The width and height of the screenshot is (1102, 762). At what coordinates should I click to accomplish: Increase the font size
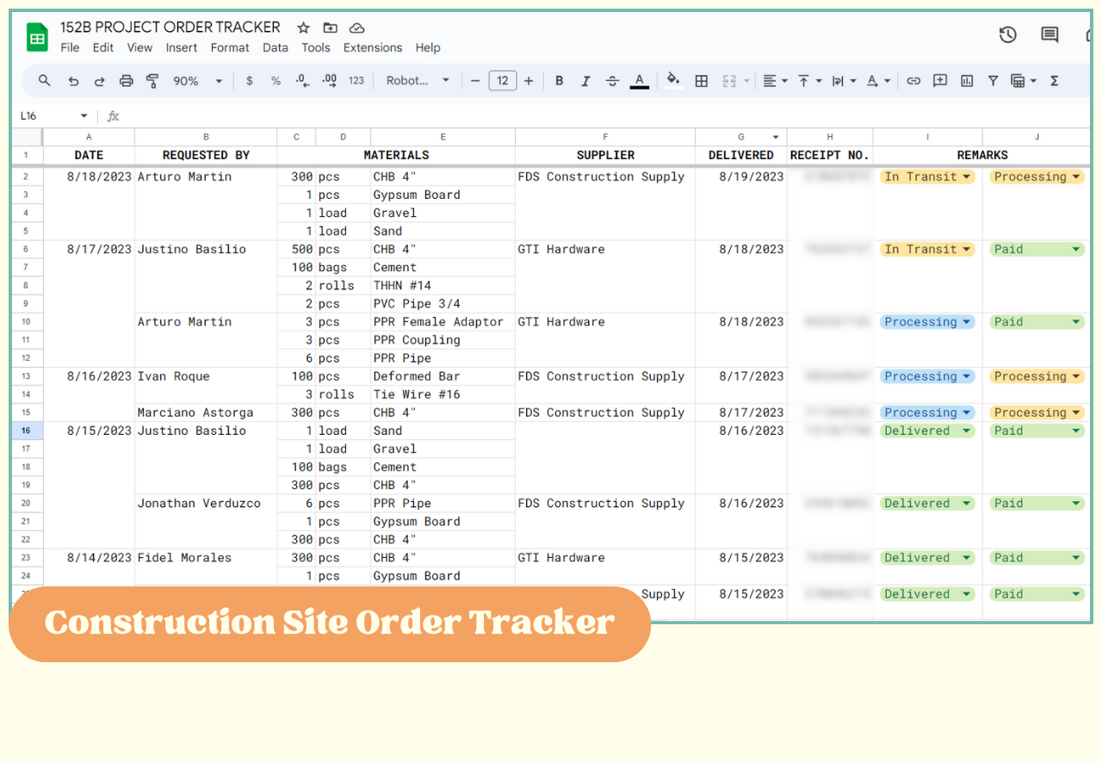[529, 81]
